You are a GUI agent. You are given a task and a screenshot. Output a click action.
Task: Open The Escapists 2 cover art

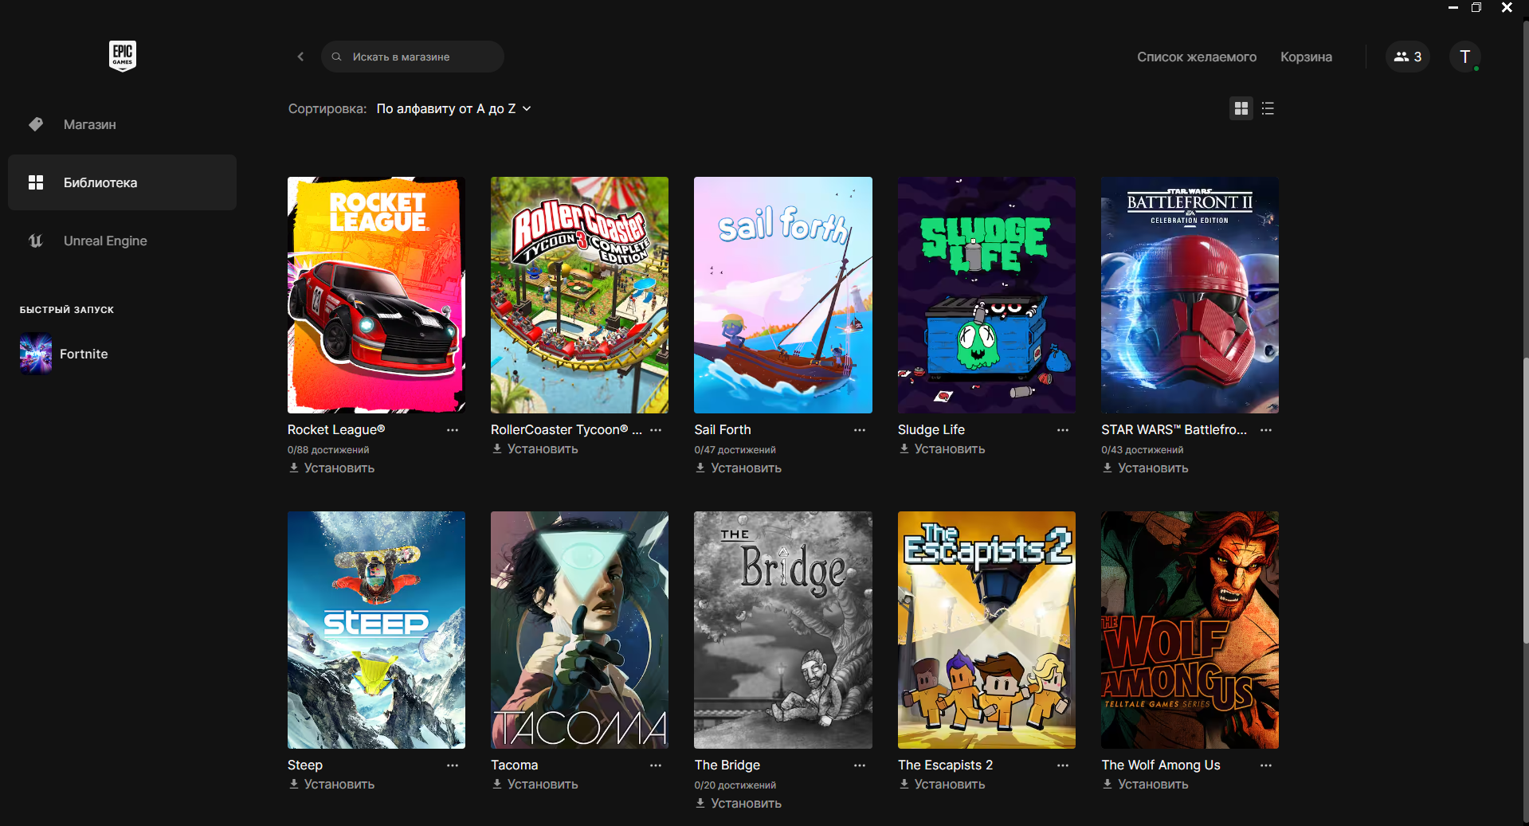coord(986,630)
